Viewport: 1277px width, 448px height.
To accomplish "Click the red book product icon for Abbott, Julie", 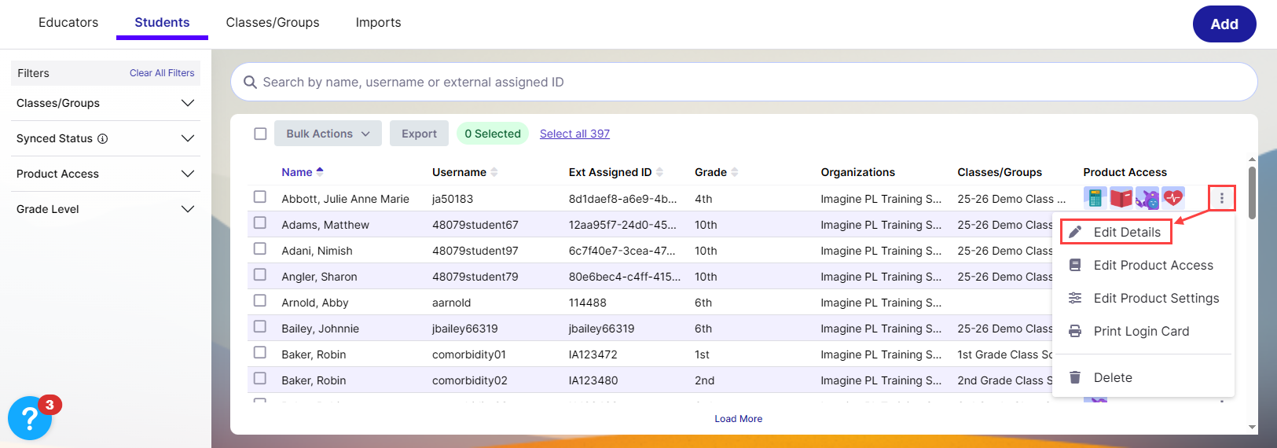I will coord(1121,198).
